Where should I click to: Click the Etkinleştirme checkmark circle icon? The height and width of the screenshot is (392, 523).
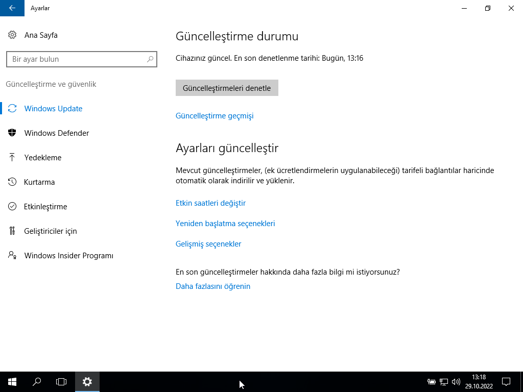12,206
